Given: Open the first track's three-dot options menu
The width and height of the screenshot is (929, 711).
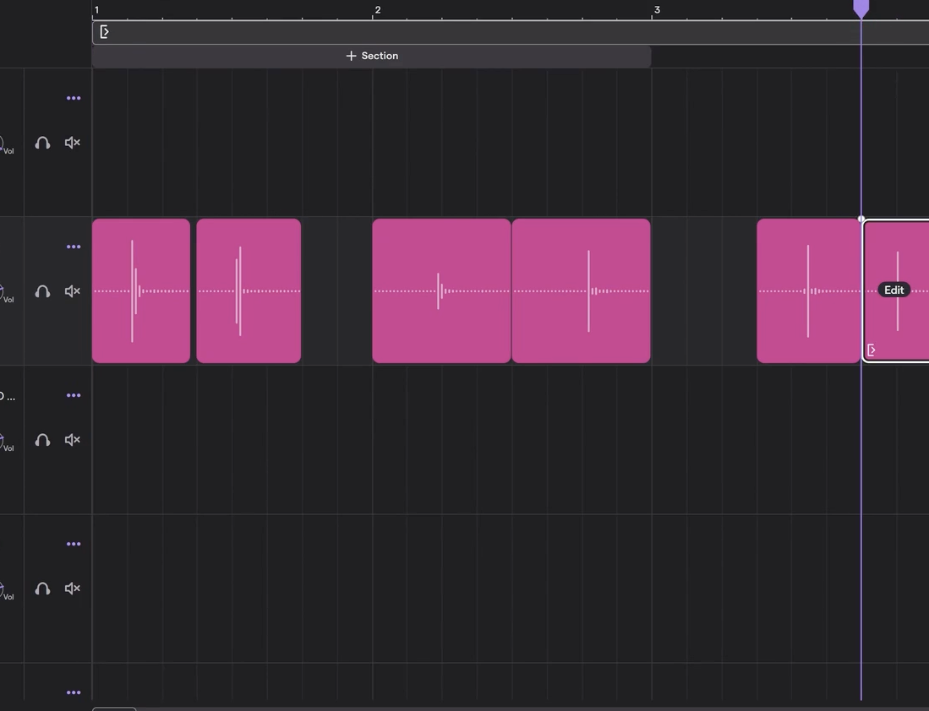Looking at the screenshot, I should 74,98.
